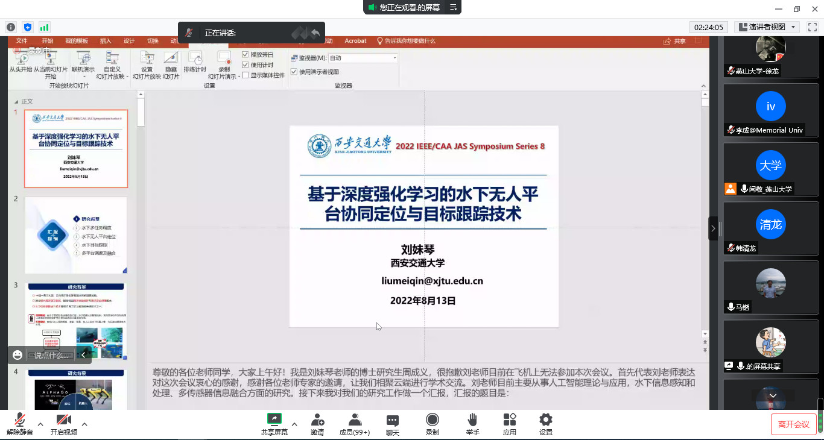Click the green network signal icon
The height and width of the screenshot is (440, 824).
click(x=44, y=27)
